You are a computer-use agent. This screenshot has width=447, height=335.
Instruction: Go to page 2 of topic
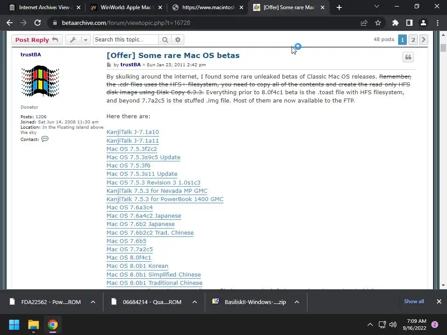pos(413,40)
